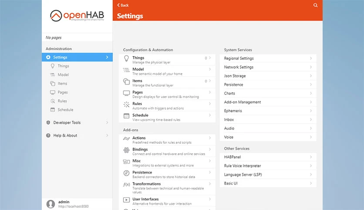This screenshot has width=364, height=210.
Task: Select Schedule in sidebar submenu
Action: [77, 110]
